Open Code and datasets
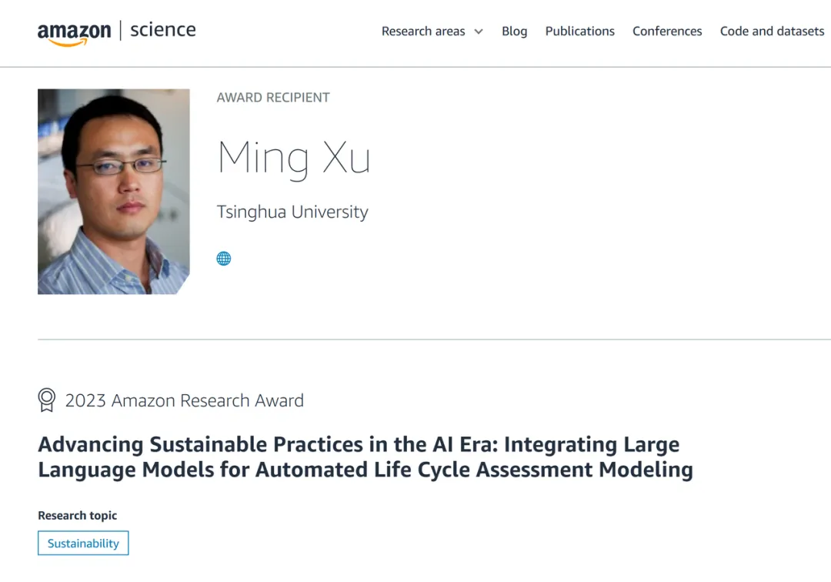 (x=772, y=32)
